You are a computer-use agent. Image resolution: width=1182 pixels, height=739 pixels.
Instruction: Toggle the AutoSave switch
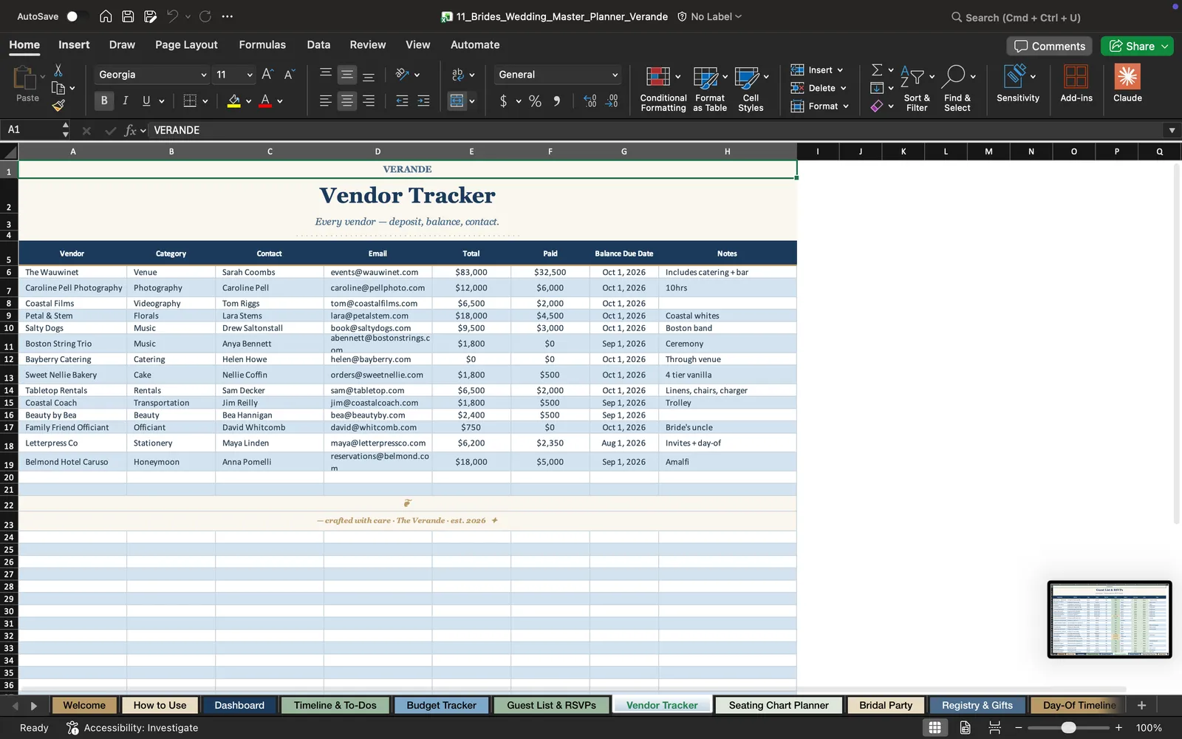(77, 16)
